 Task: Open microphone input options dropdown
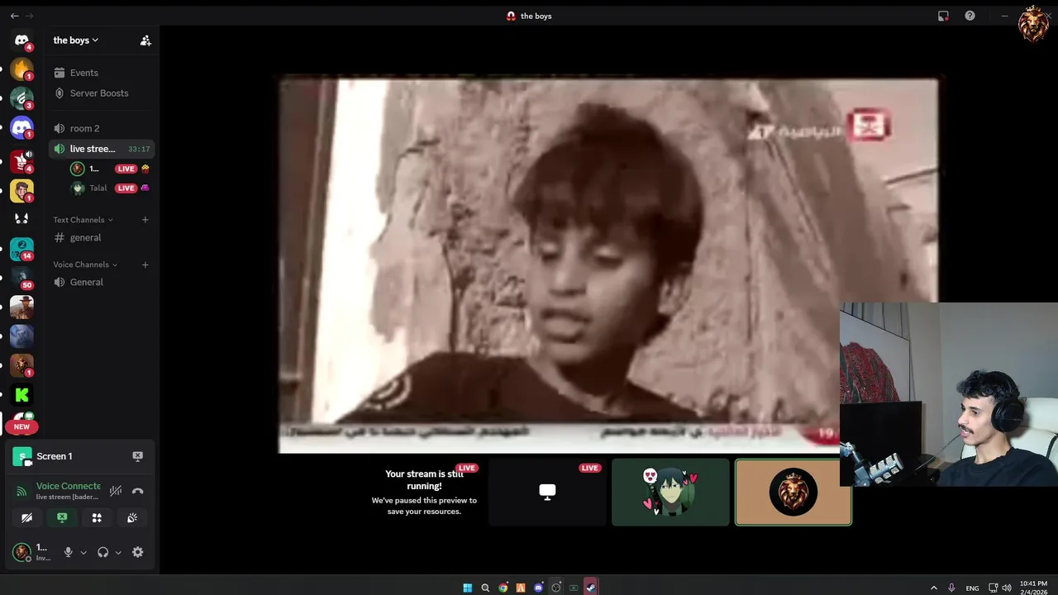click(x=83, y=552)
